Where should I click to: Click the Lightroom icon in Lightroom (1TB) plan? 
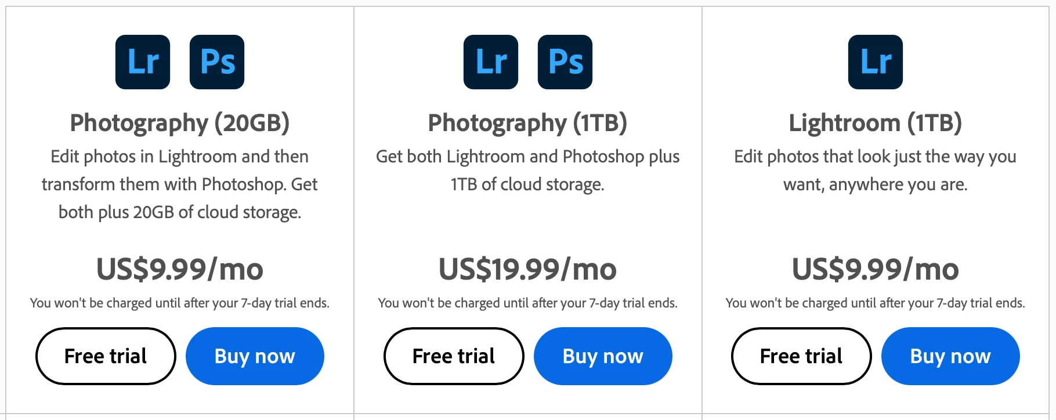click(876, 62)
